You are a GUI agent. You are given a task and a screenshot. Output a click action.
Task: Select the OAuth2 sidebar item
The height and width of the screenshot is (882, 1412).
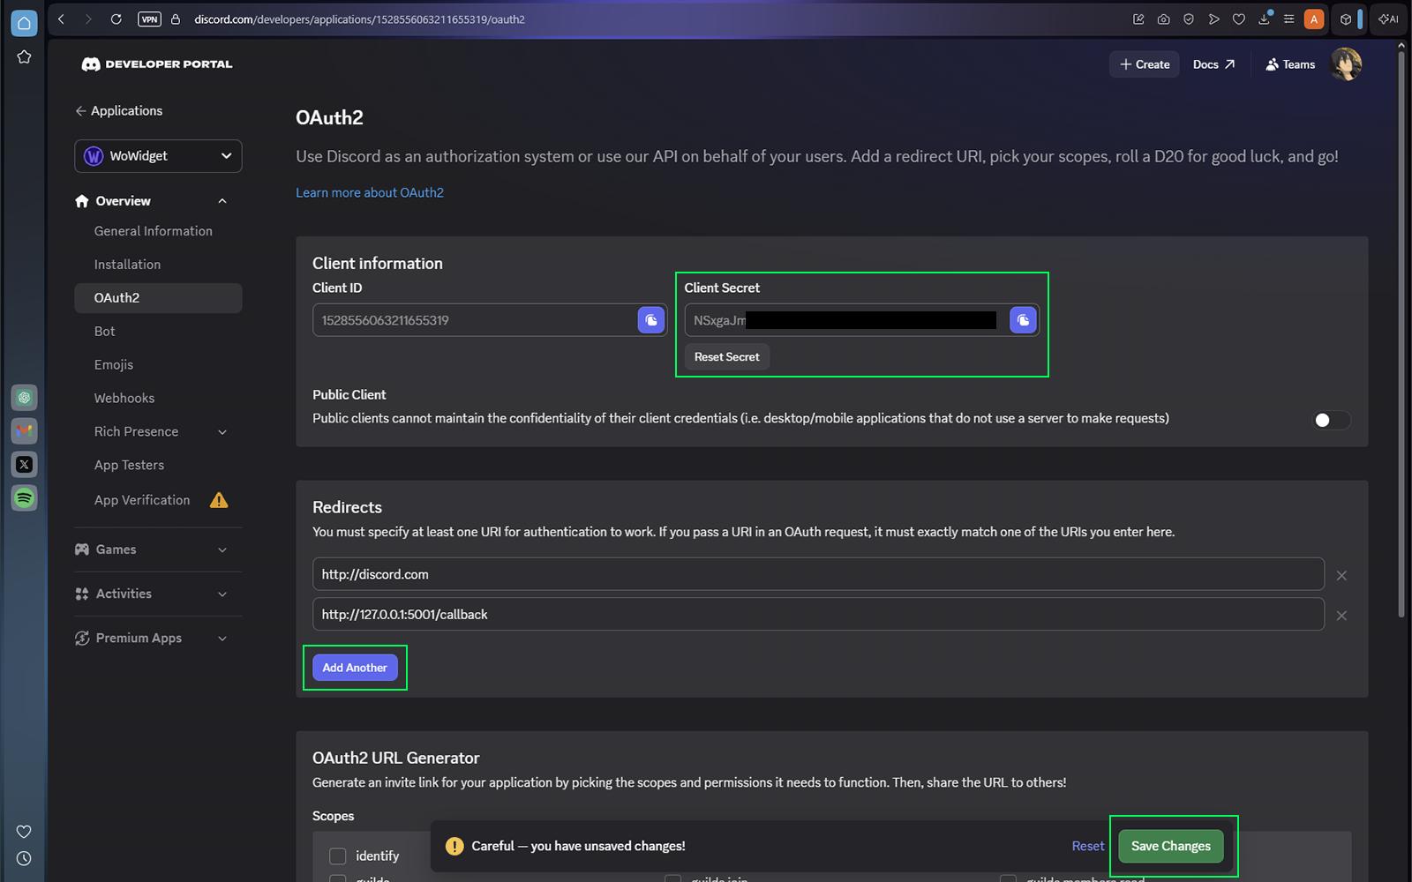[x=158, y=298]
